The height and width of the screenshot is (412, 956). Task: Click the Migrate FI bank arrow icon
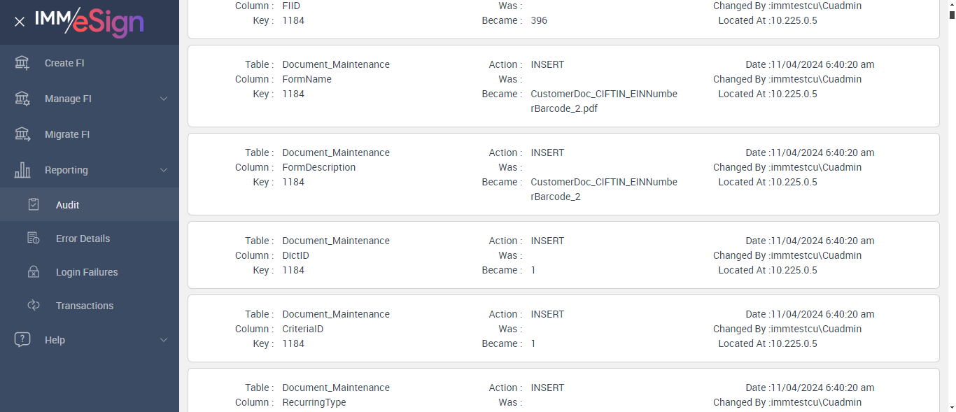22,134
